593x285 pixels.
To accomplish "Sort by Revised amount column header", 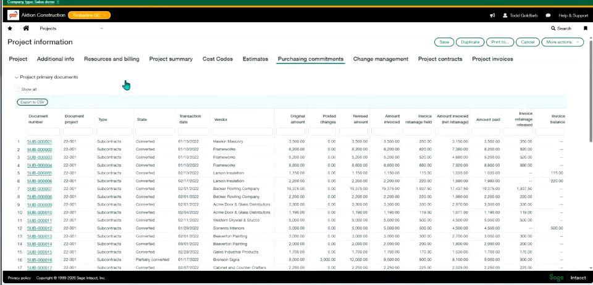I will 360,119.
